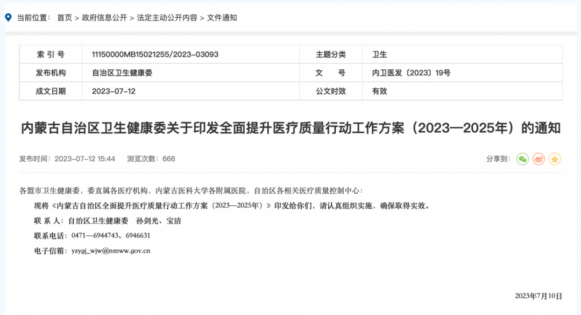
Task: Click the location pin icon
Action: click(8, 18)
